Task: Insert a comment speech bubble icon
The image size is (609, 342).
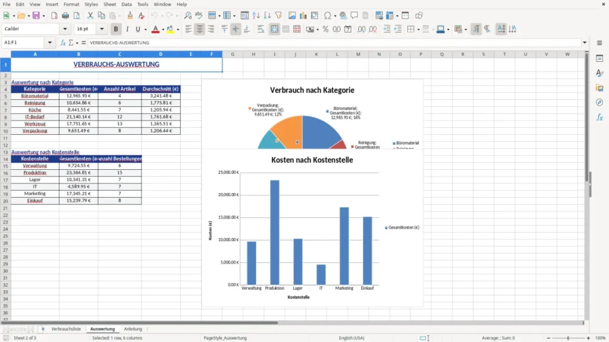Action: point(354,15)
